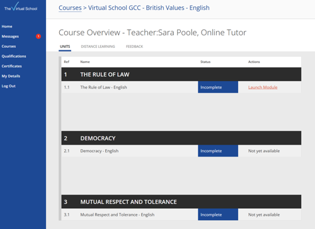Click reference number 3.1
Screen dimensions: 315x229
67,215
